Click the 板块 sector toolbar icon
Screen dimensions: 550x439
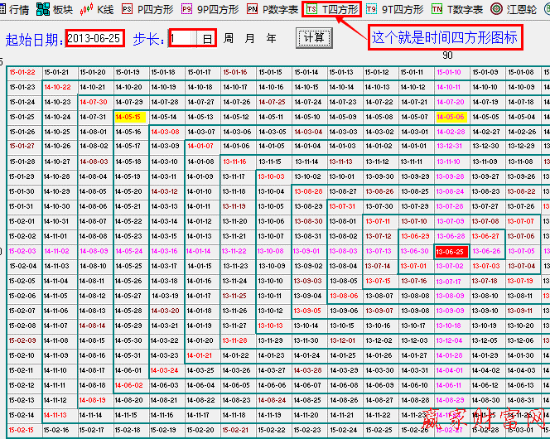[55, 10]
